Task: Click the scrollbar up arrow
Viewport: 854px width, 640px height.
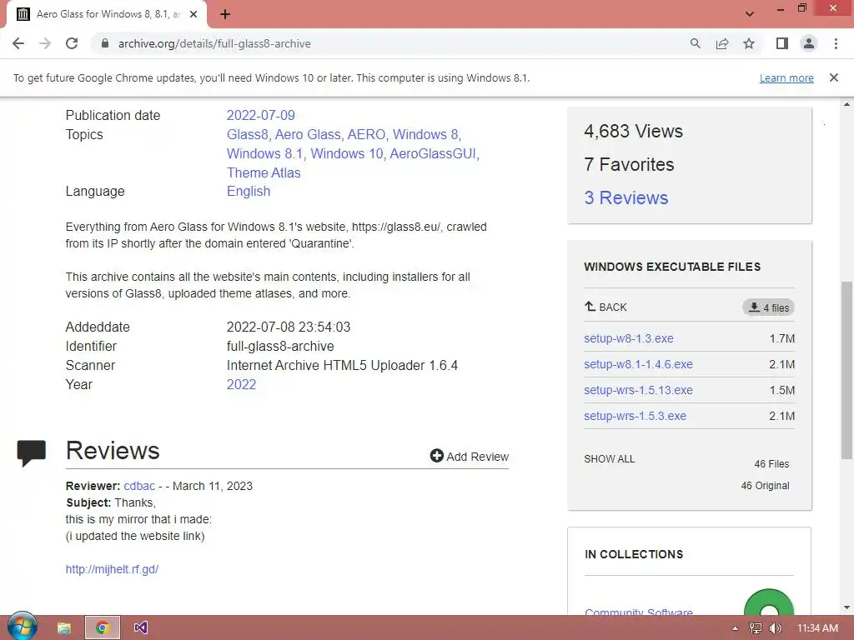Action: [847, 104]
